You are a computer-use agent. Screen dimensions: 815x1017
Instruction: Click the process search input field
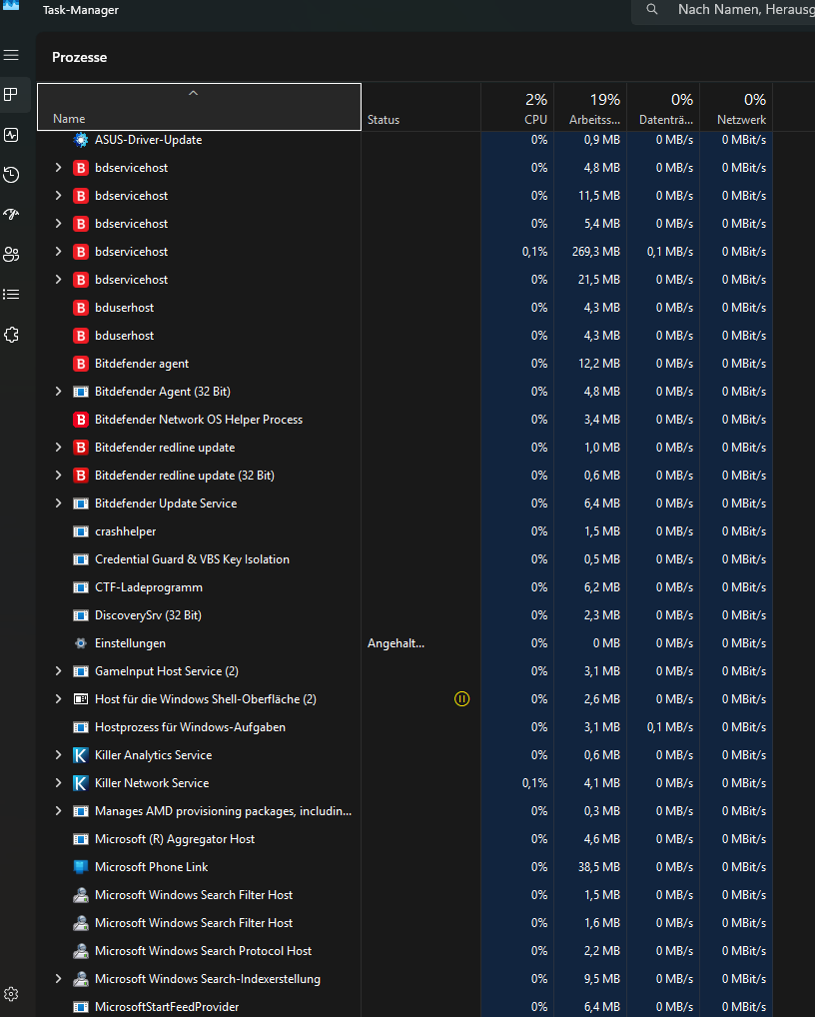point(723,10)
